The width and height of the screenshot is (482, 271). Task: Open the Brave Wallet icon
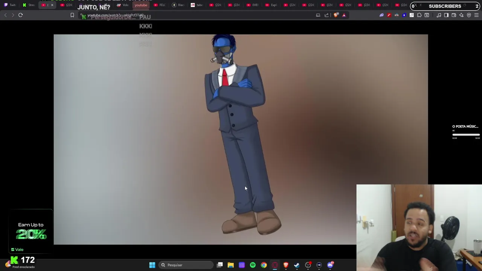click(454, 15)
